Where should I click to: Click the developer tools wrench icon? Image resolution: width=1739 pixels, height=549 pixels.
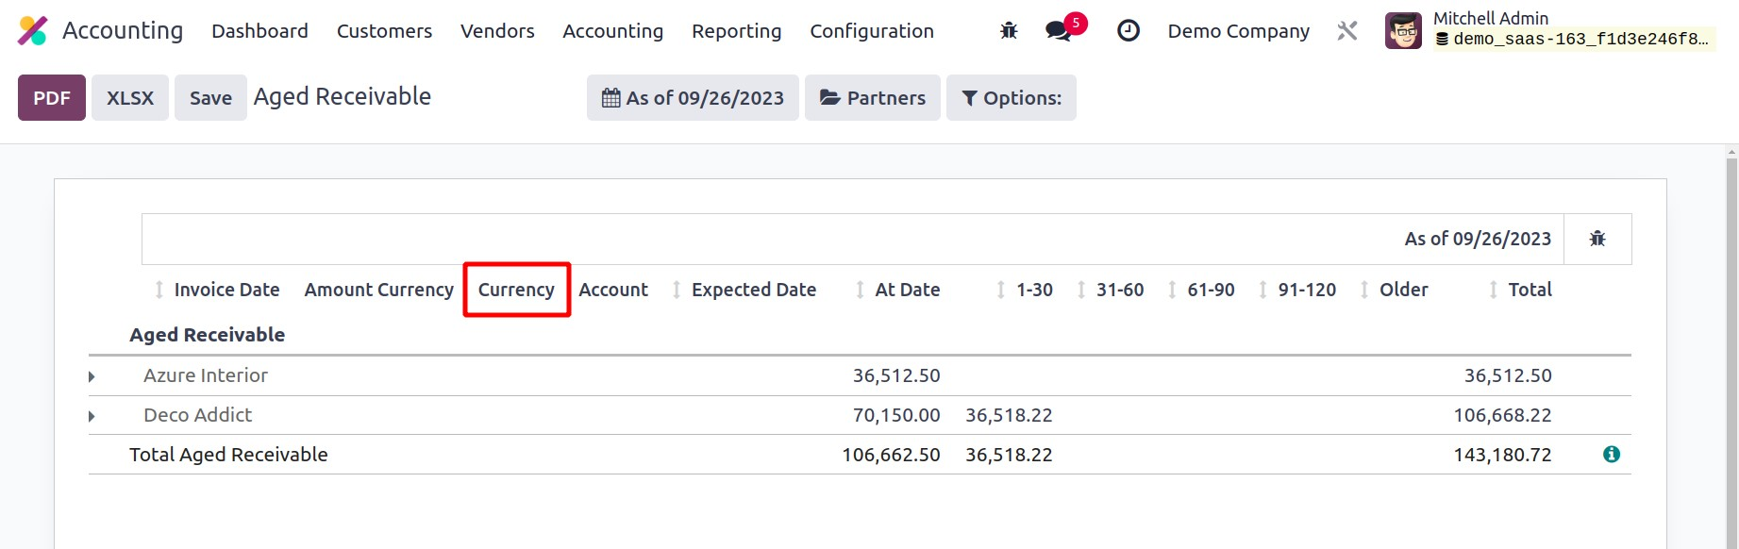click(x=1346, y=31)
